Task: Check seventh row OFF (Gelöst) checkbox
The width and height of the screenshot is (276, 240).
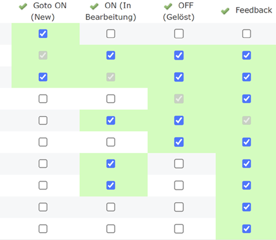Action: [179, 164]
